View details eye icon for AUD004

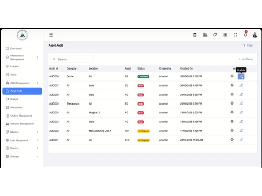click(x=232, y=112)
